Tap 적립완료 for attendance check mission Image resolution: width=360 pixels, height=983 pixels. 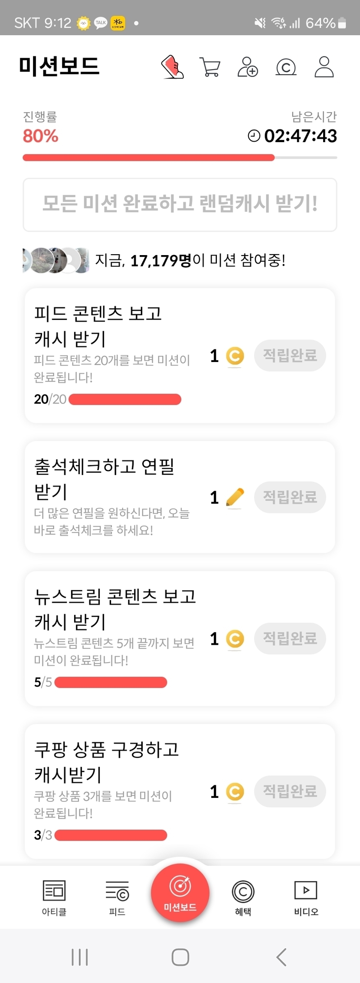[x=290, y=497]
